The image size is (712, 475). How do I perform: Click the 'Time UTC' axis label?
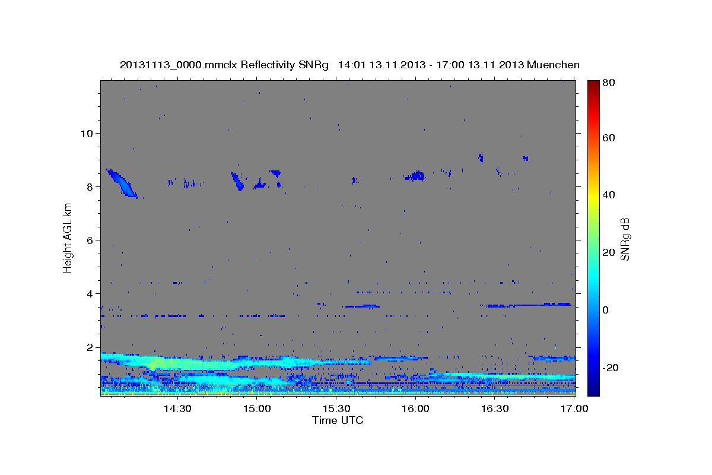tap(338, 420)
